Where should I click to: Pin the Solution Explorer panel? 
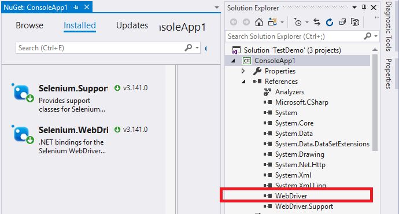(x=364, y=8)
